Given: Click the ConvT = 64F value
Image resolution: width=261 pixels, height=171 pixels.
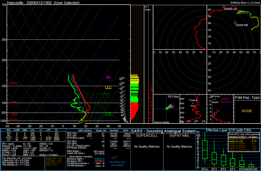Looking at the screenshot, I should 29,148.
